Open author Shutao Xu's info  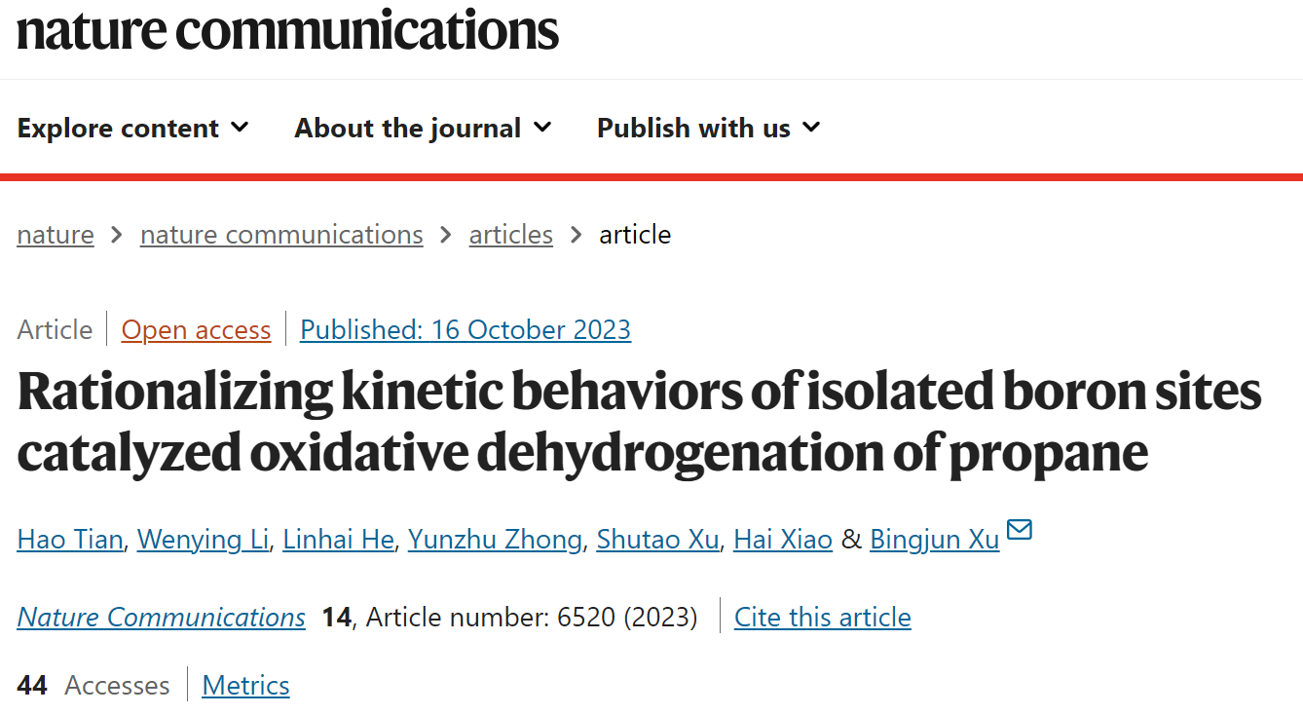click(x=657, y=539)
